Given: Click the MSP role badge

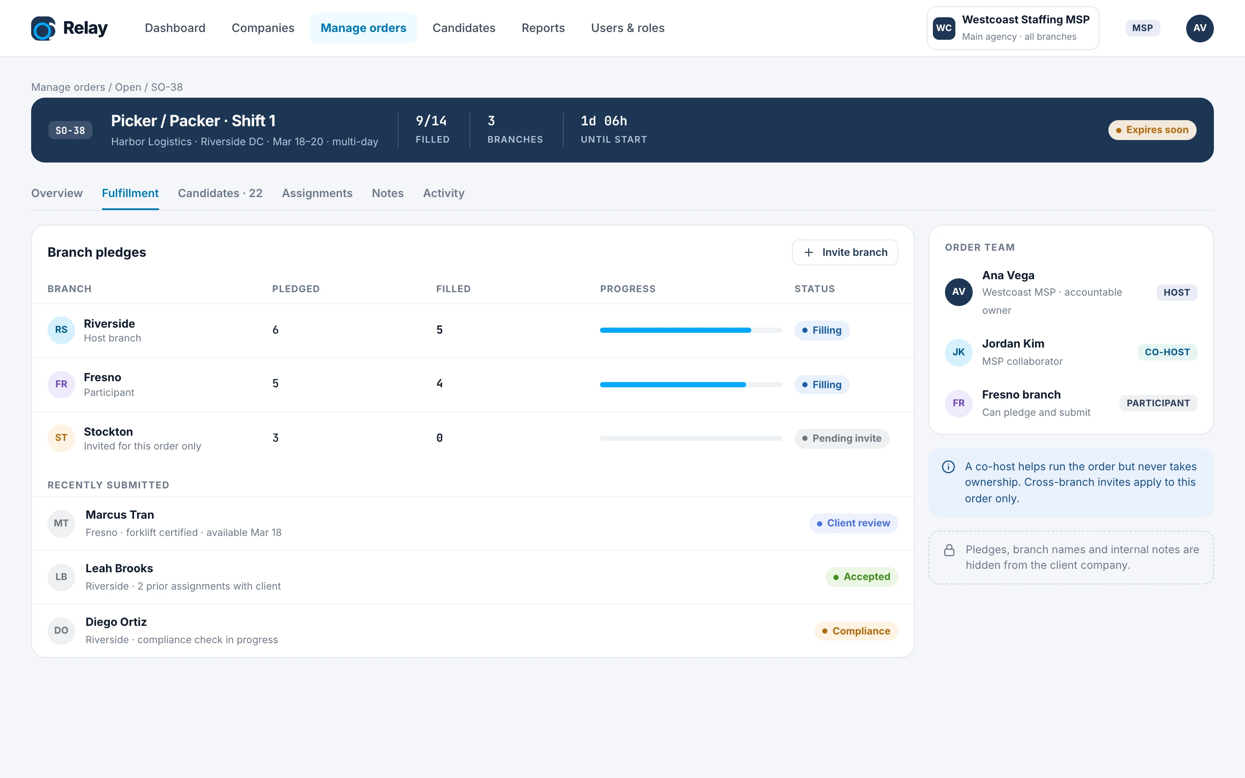Looking at the screenshot, I should pyautogui.click(x=1142, y=28).
